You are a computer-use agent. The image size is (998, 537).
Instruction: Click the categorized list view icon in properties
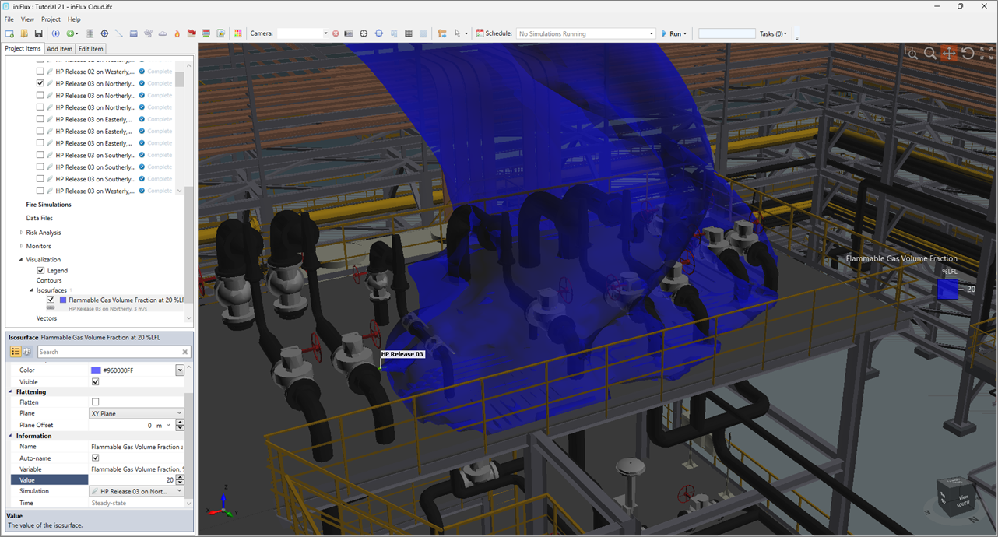point(16,352)
